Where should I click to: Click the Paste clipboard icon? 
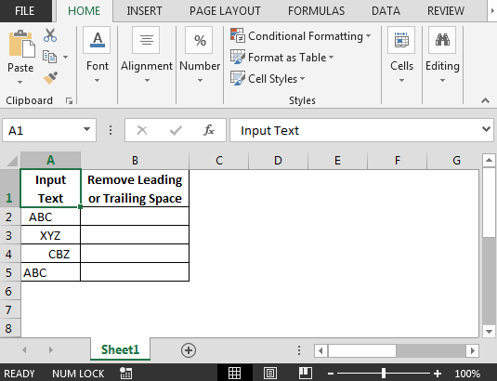pos(21,44)
